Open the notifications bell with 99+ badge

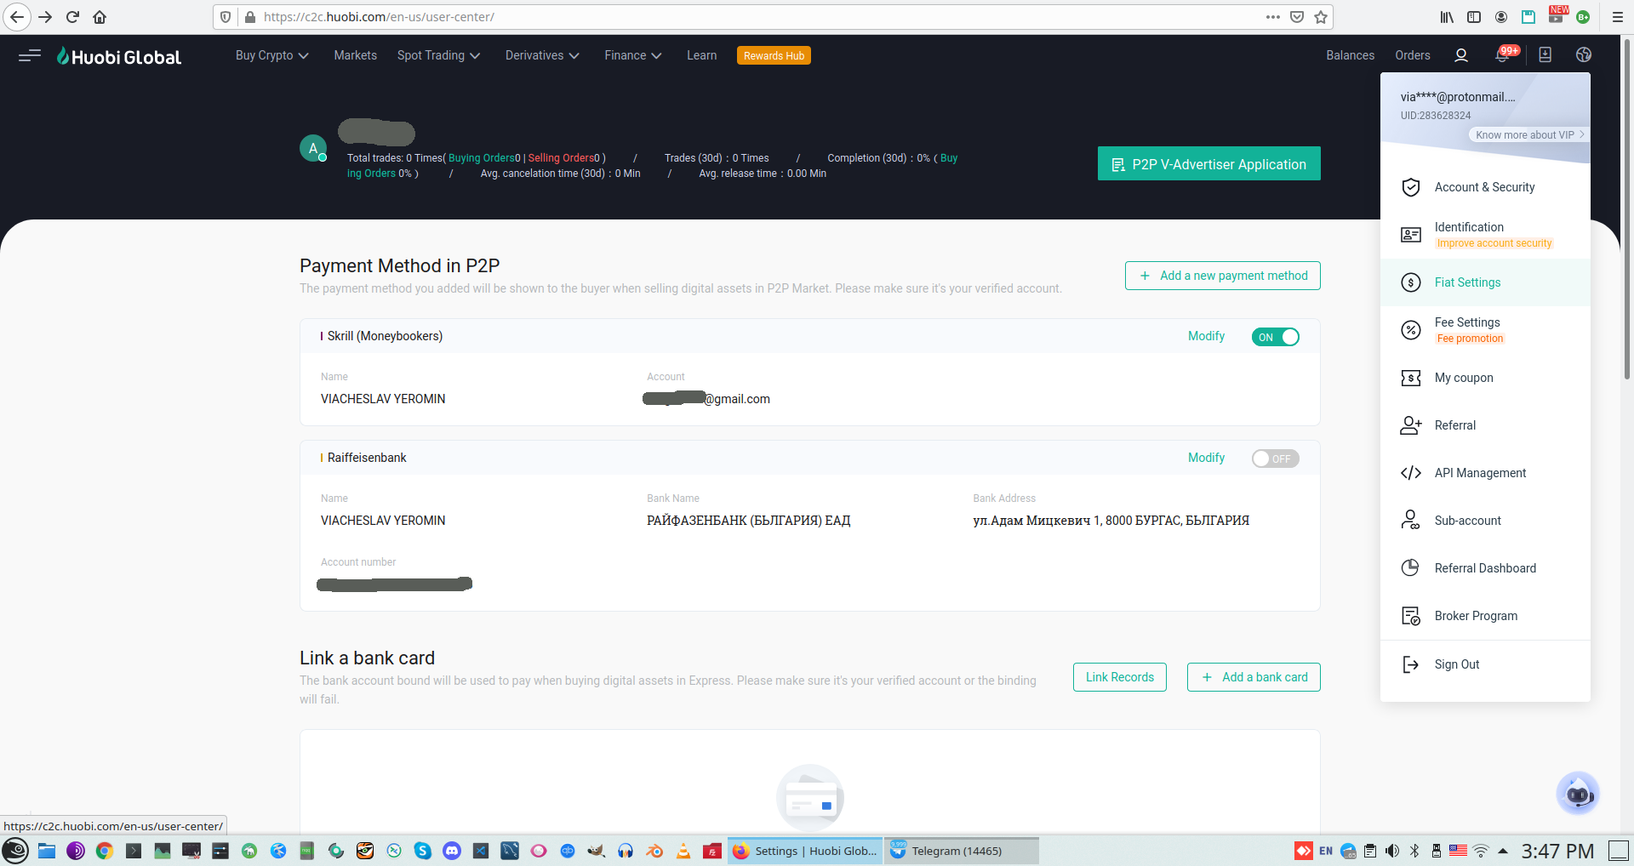(1503, 55)
